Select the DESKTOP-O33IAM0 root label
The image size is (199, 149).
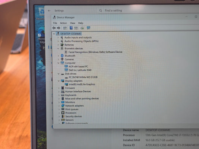coord(71,34)
